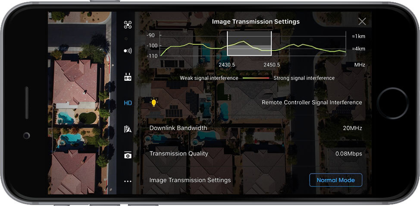The image size is (420, 206).
Task: Open gimbal camera settings in the sidebar
Action: click(x=128, y=155)
